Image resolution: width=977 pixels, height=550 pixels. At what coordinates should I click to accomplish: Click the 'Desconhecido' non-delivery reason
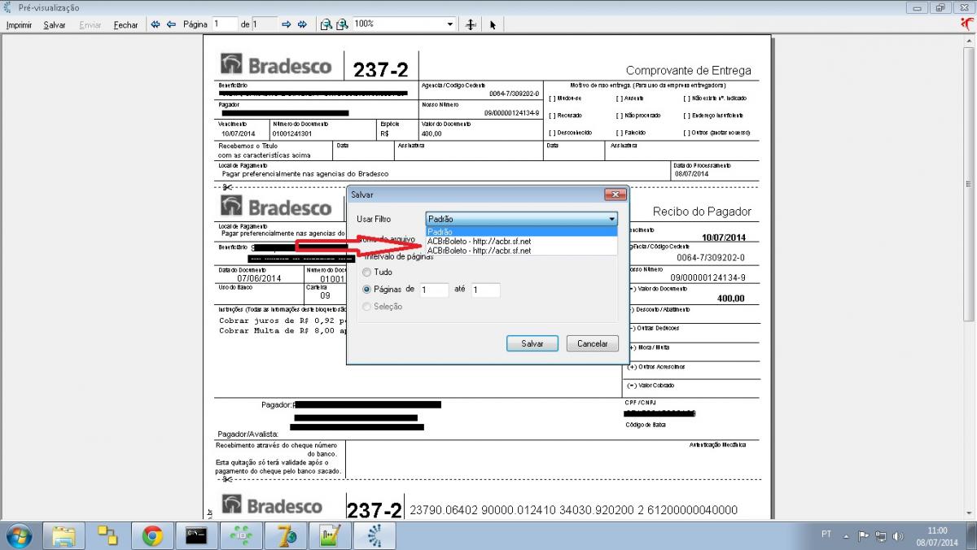(571, 133)
